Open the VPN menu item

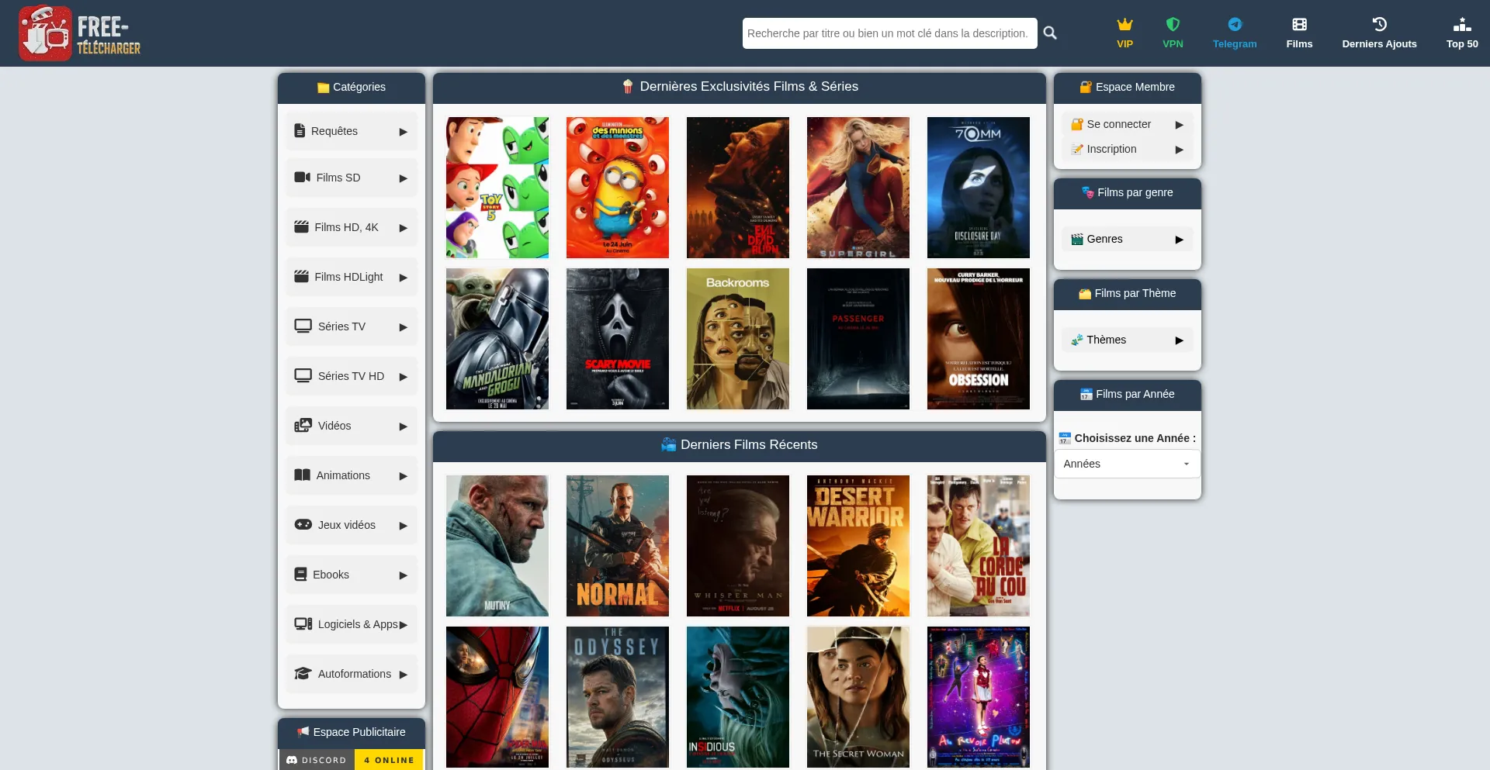[1173, 33]
